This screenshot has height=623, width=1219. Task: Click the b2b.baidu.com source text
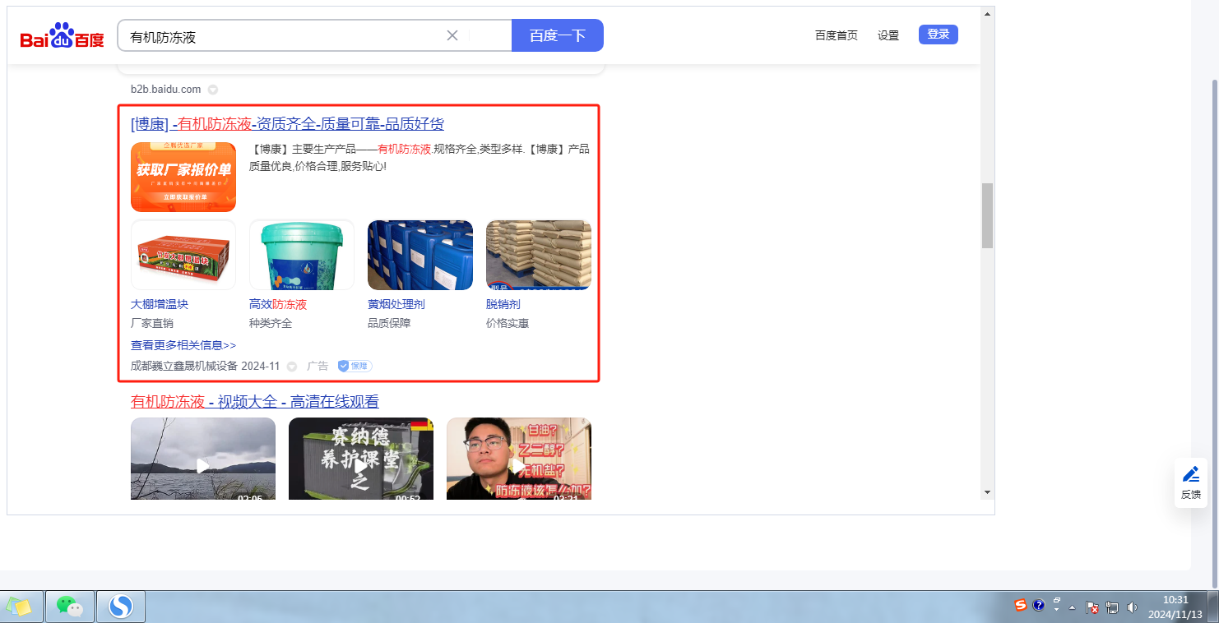pyautogui.click(x=165, y=90)
